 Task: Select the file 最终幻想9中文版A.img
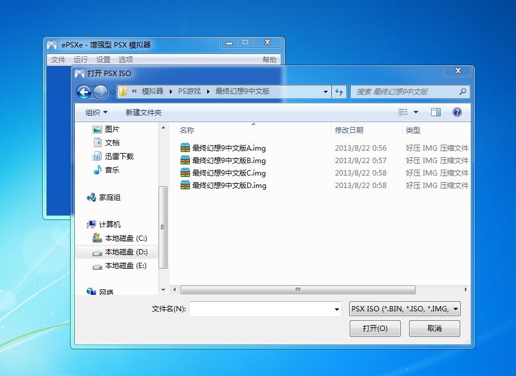tap(229, 148)
